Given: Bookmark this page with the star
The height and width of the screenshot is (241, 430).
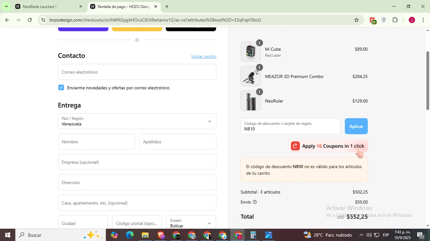Looking at the screenshot, I should (356, 20).
